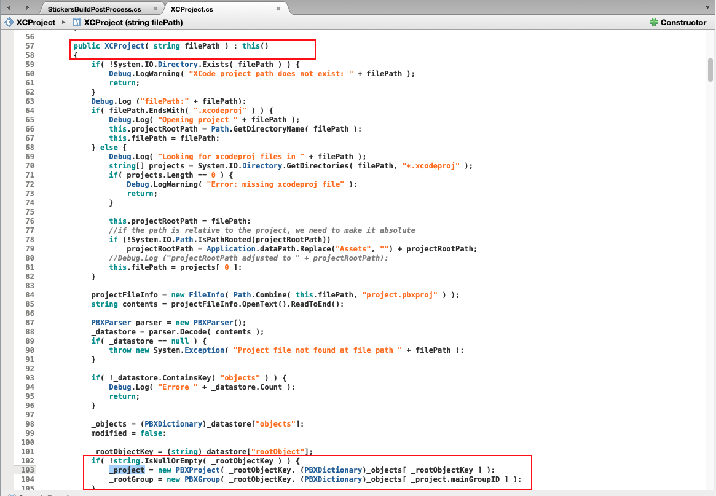Click the XCProject constructor name on line 57

(125, 46)
